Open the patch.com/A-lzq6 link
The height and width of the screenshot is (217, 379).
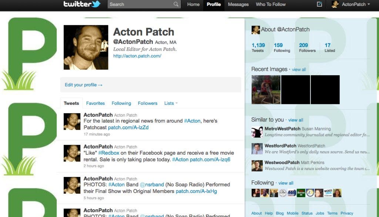[210, 160]
